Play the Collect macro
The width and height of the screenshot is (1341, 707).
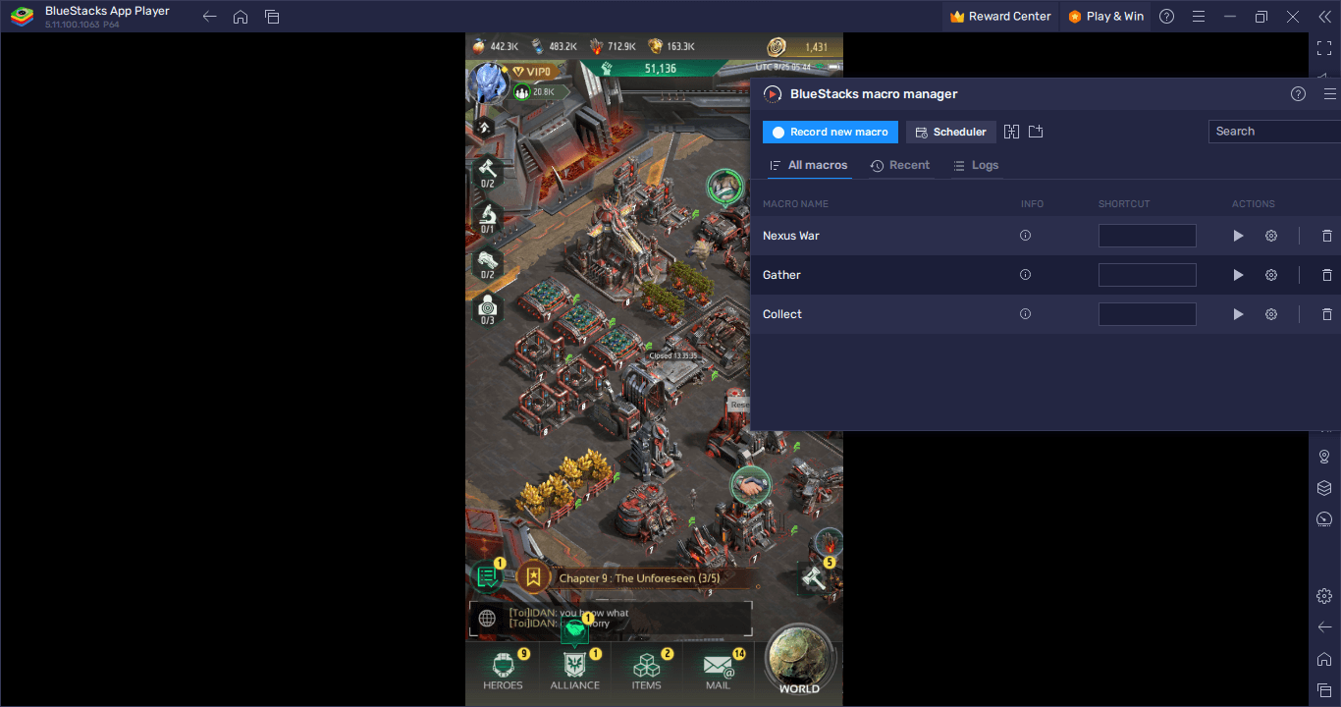click(x=1238, y=314)
